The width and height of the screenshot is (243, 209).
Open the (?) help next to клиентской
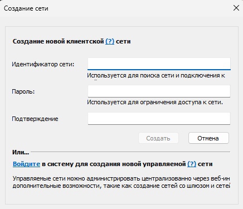[110, 41]
